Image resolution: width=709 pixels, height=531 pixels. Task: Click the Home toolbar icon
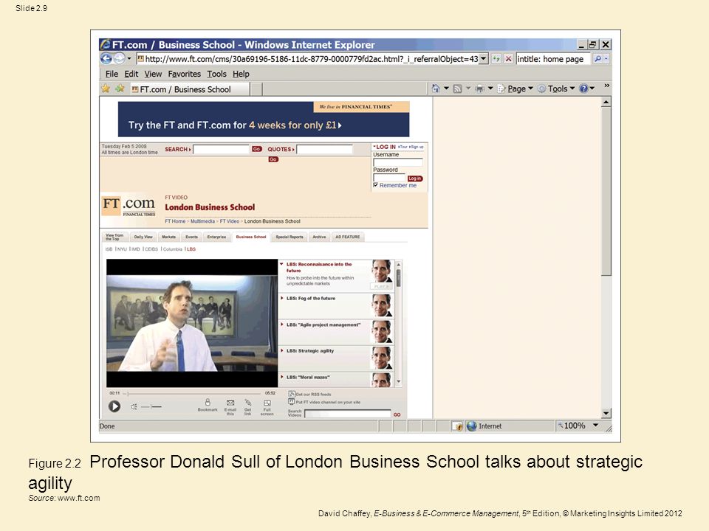coord(436,89)
